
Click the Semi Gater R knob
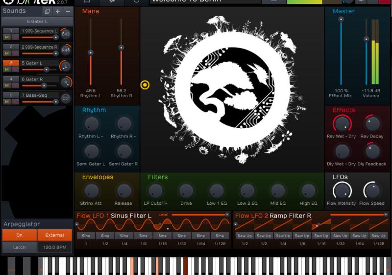[124, 151]
